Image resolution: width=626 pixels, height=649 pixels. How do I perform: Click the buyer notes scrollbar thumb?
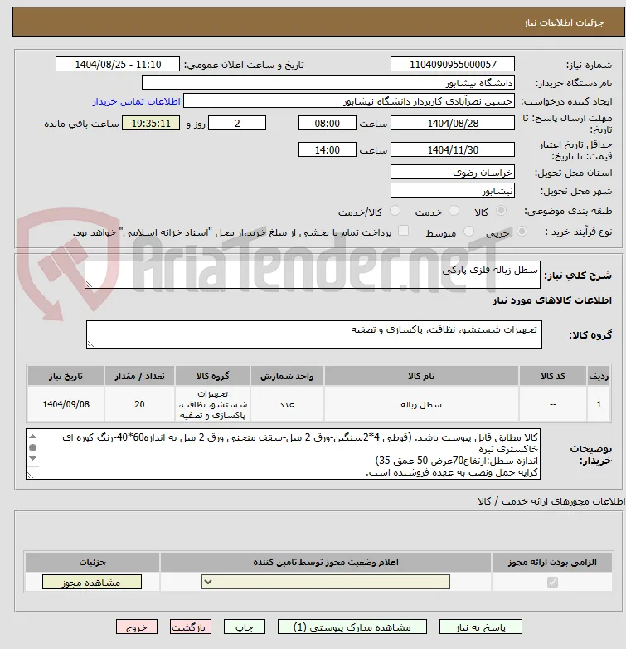coord(33,447)
